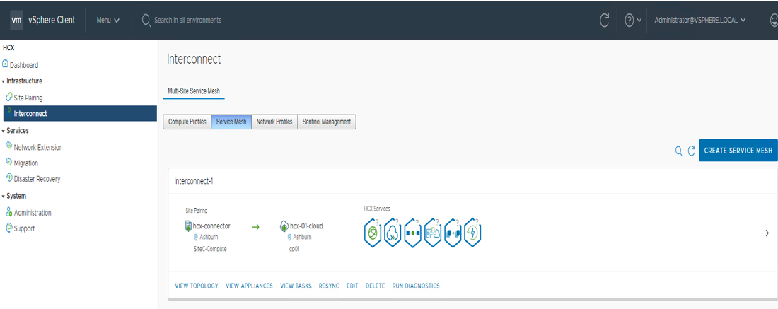Click the Disaster Recovery sidebar icon
Viewport: 778px width, 309px height.
pos(9,177)
